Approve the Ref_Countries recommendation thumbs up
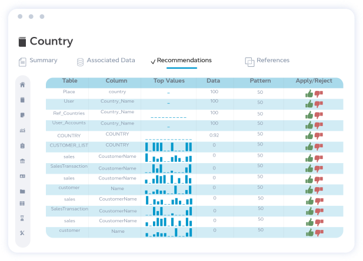The image size is (363, 261). pyautogui.click(x=309, y=115)
